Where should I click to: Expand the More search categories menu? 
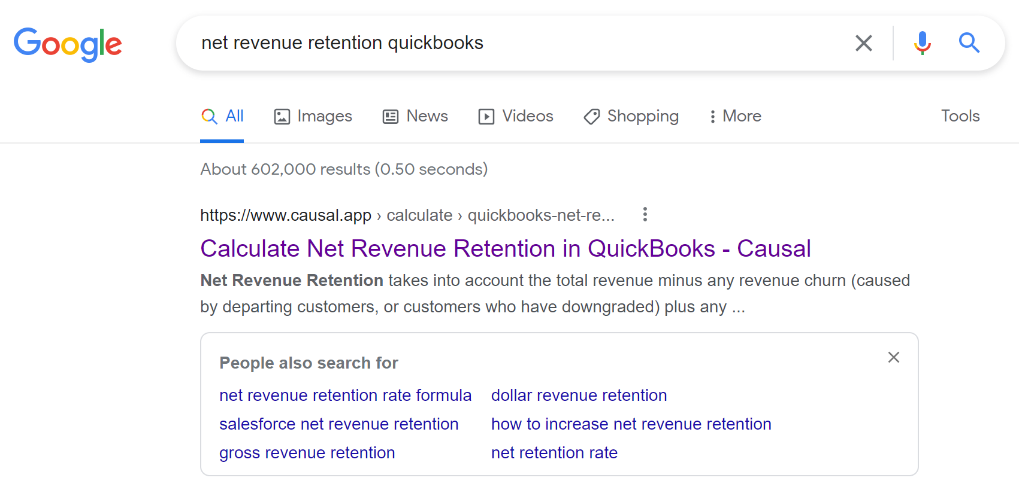click(735, 116)
